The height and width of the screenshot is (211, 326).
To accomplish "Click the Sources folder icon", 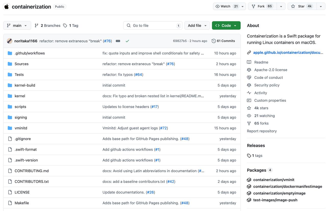I will click(x=10, y=64).
